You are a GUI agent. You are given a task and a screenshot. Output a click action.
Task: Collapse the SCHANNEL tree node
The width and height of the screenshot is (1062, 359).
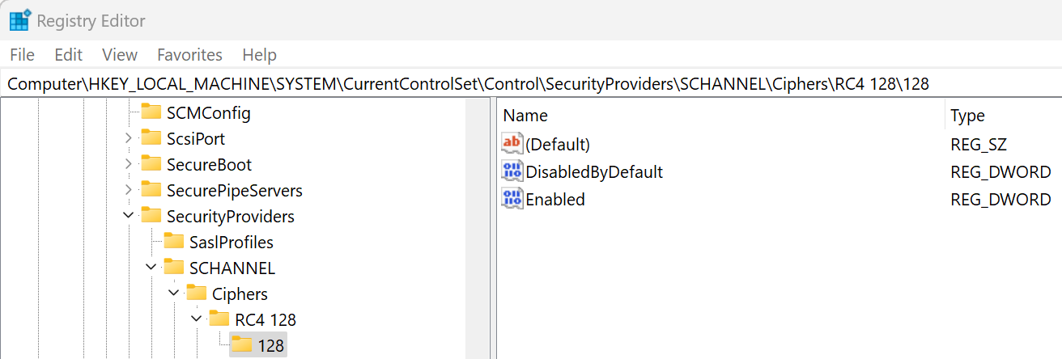click(151, 268)
